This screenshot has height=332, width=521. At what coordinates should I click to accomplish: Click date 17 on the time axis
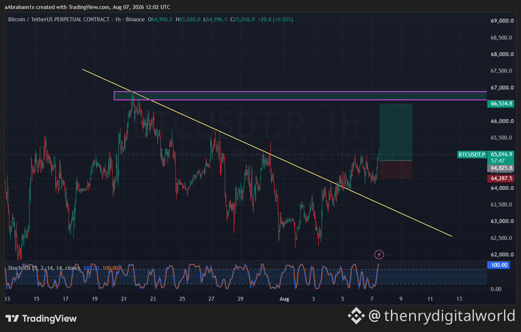pos(65,299)
